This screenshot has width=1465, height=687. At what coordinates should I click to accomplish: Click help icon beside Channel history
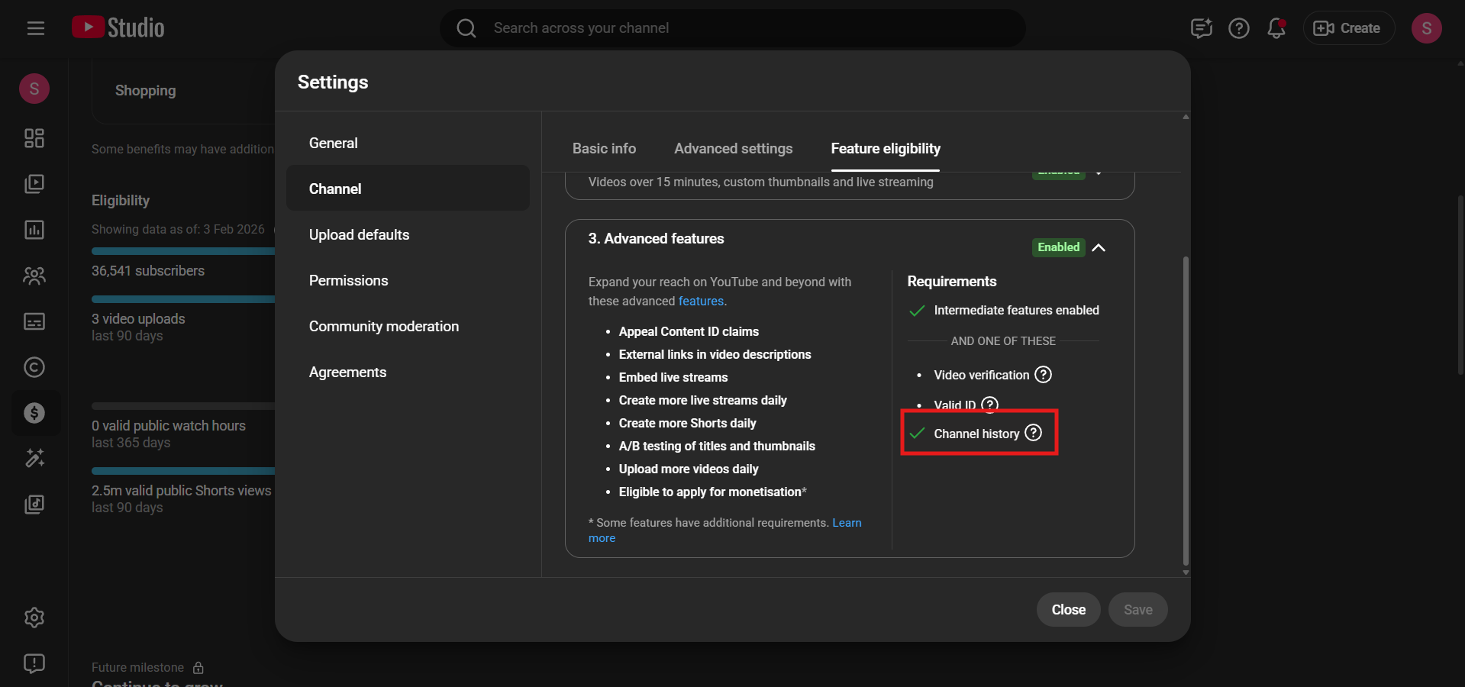point(1033,433)
